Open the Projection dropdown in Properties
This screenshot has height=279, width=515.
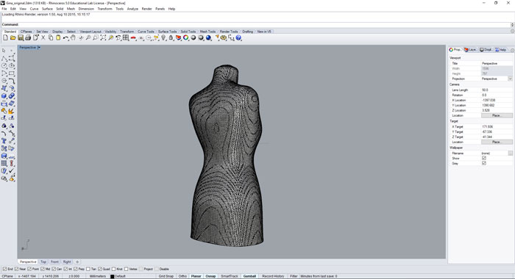click(510, 79)
